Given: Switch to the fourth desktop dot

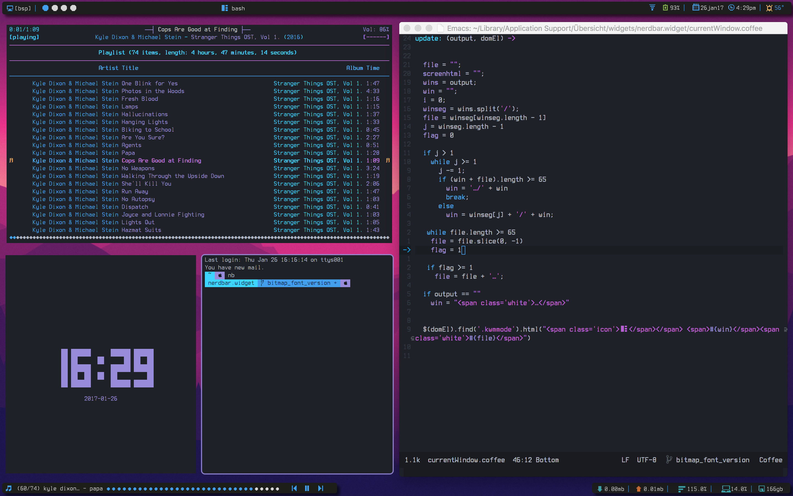Looking at the screenshot, I should 74,8.
